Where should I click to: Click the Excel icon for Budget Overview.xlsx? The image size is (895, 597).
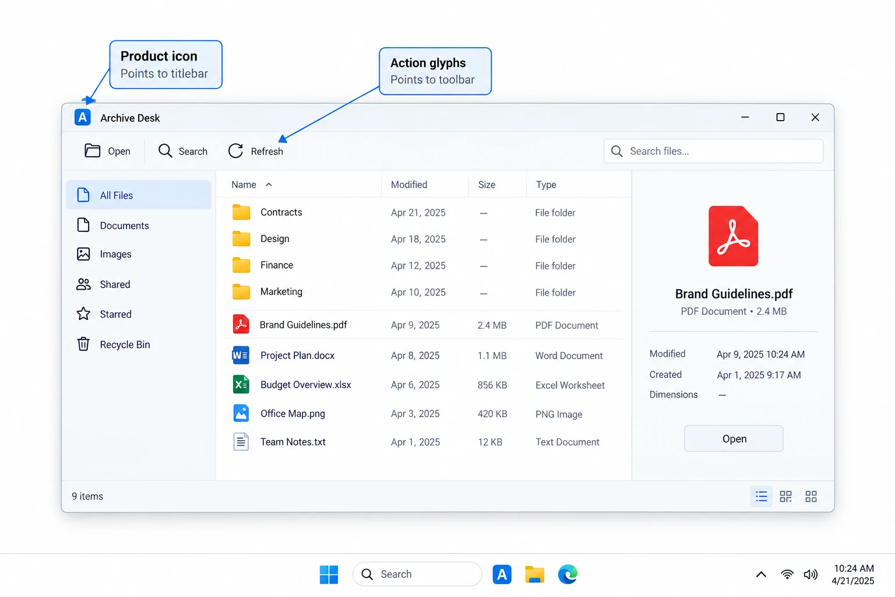(x=241, y=384)
